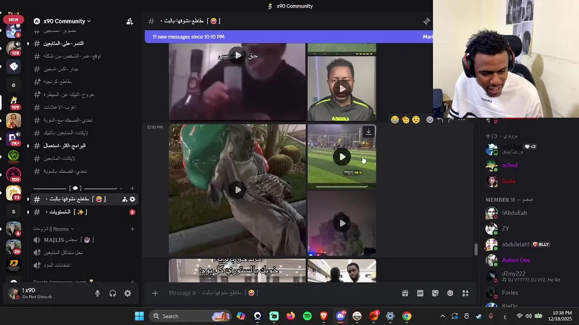Join the MAJLIS مجلس voice channel

84,240
